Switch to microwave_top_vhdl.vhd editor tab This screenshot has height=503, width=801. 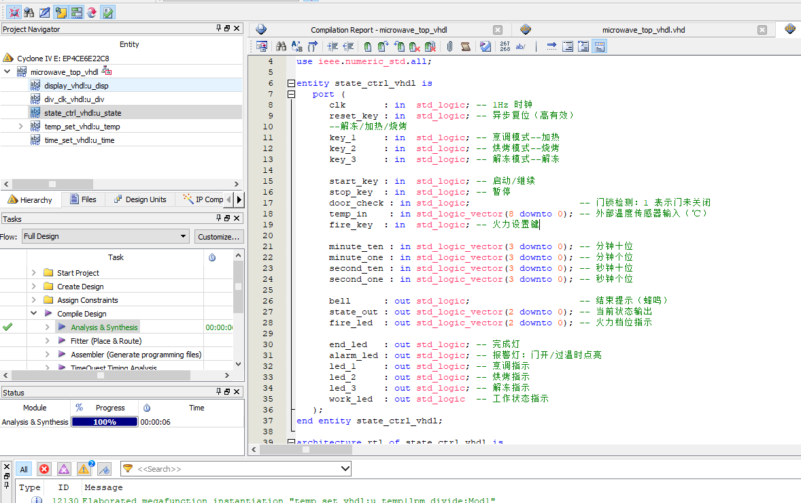(643, 30)
